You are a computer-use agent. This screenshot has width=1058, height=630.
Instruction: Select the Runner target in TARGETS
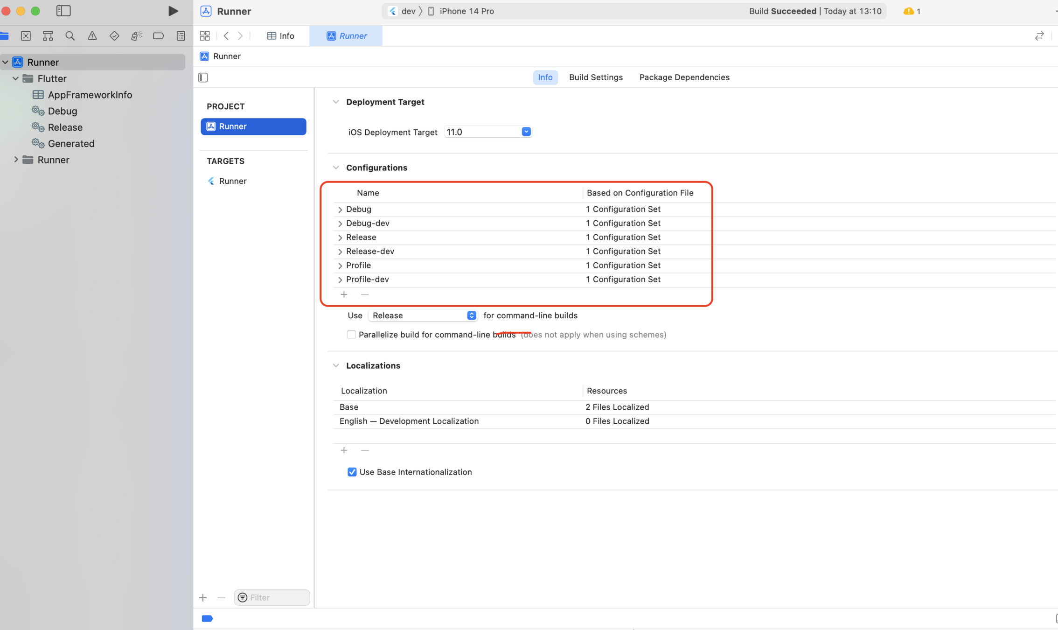[232, 181]
